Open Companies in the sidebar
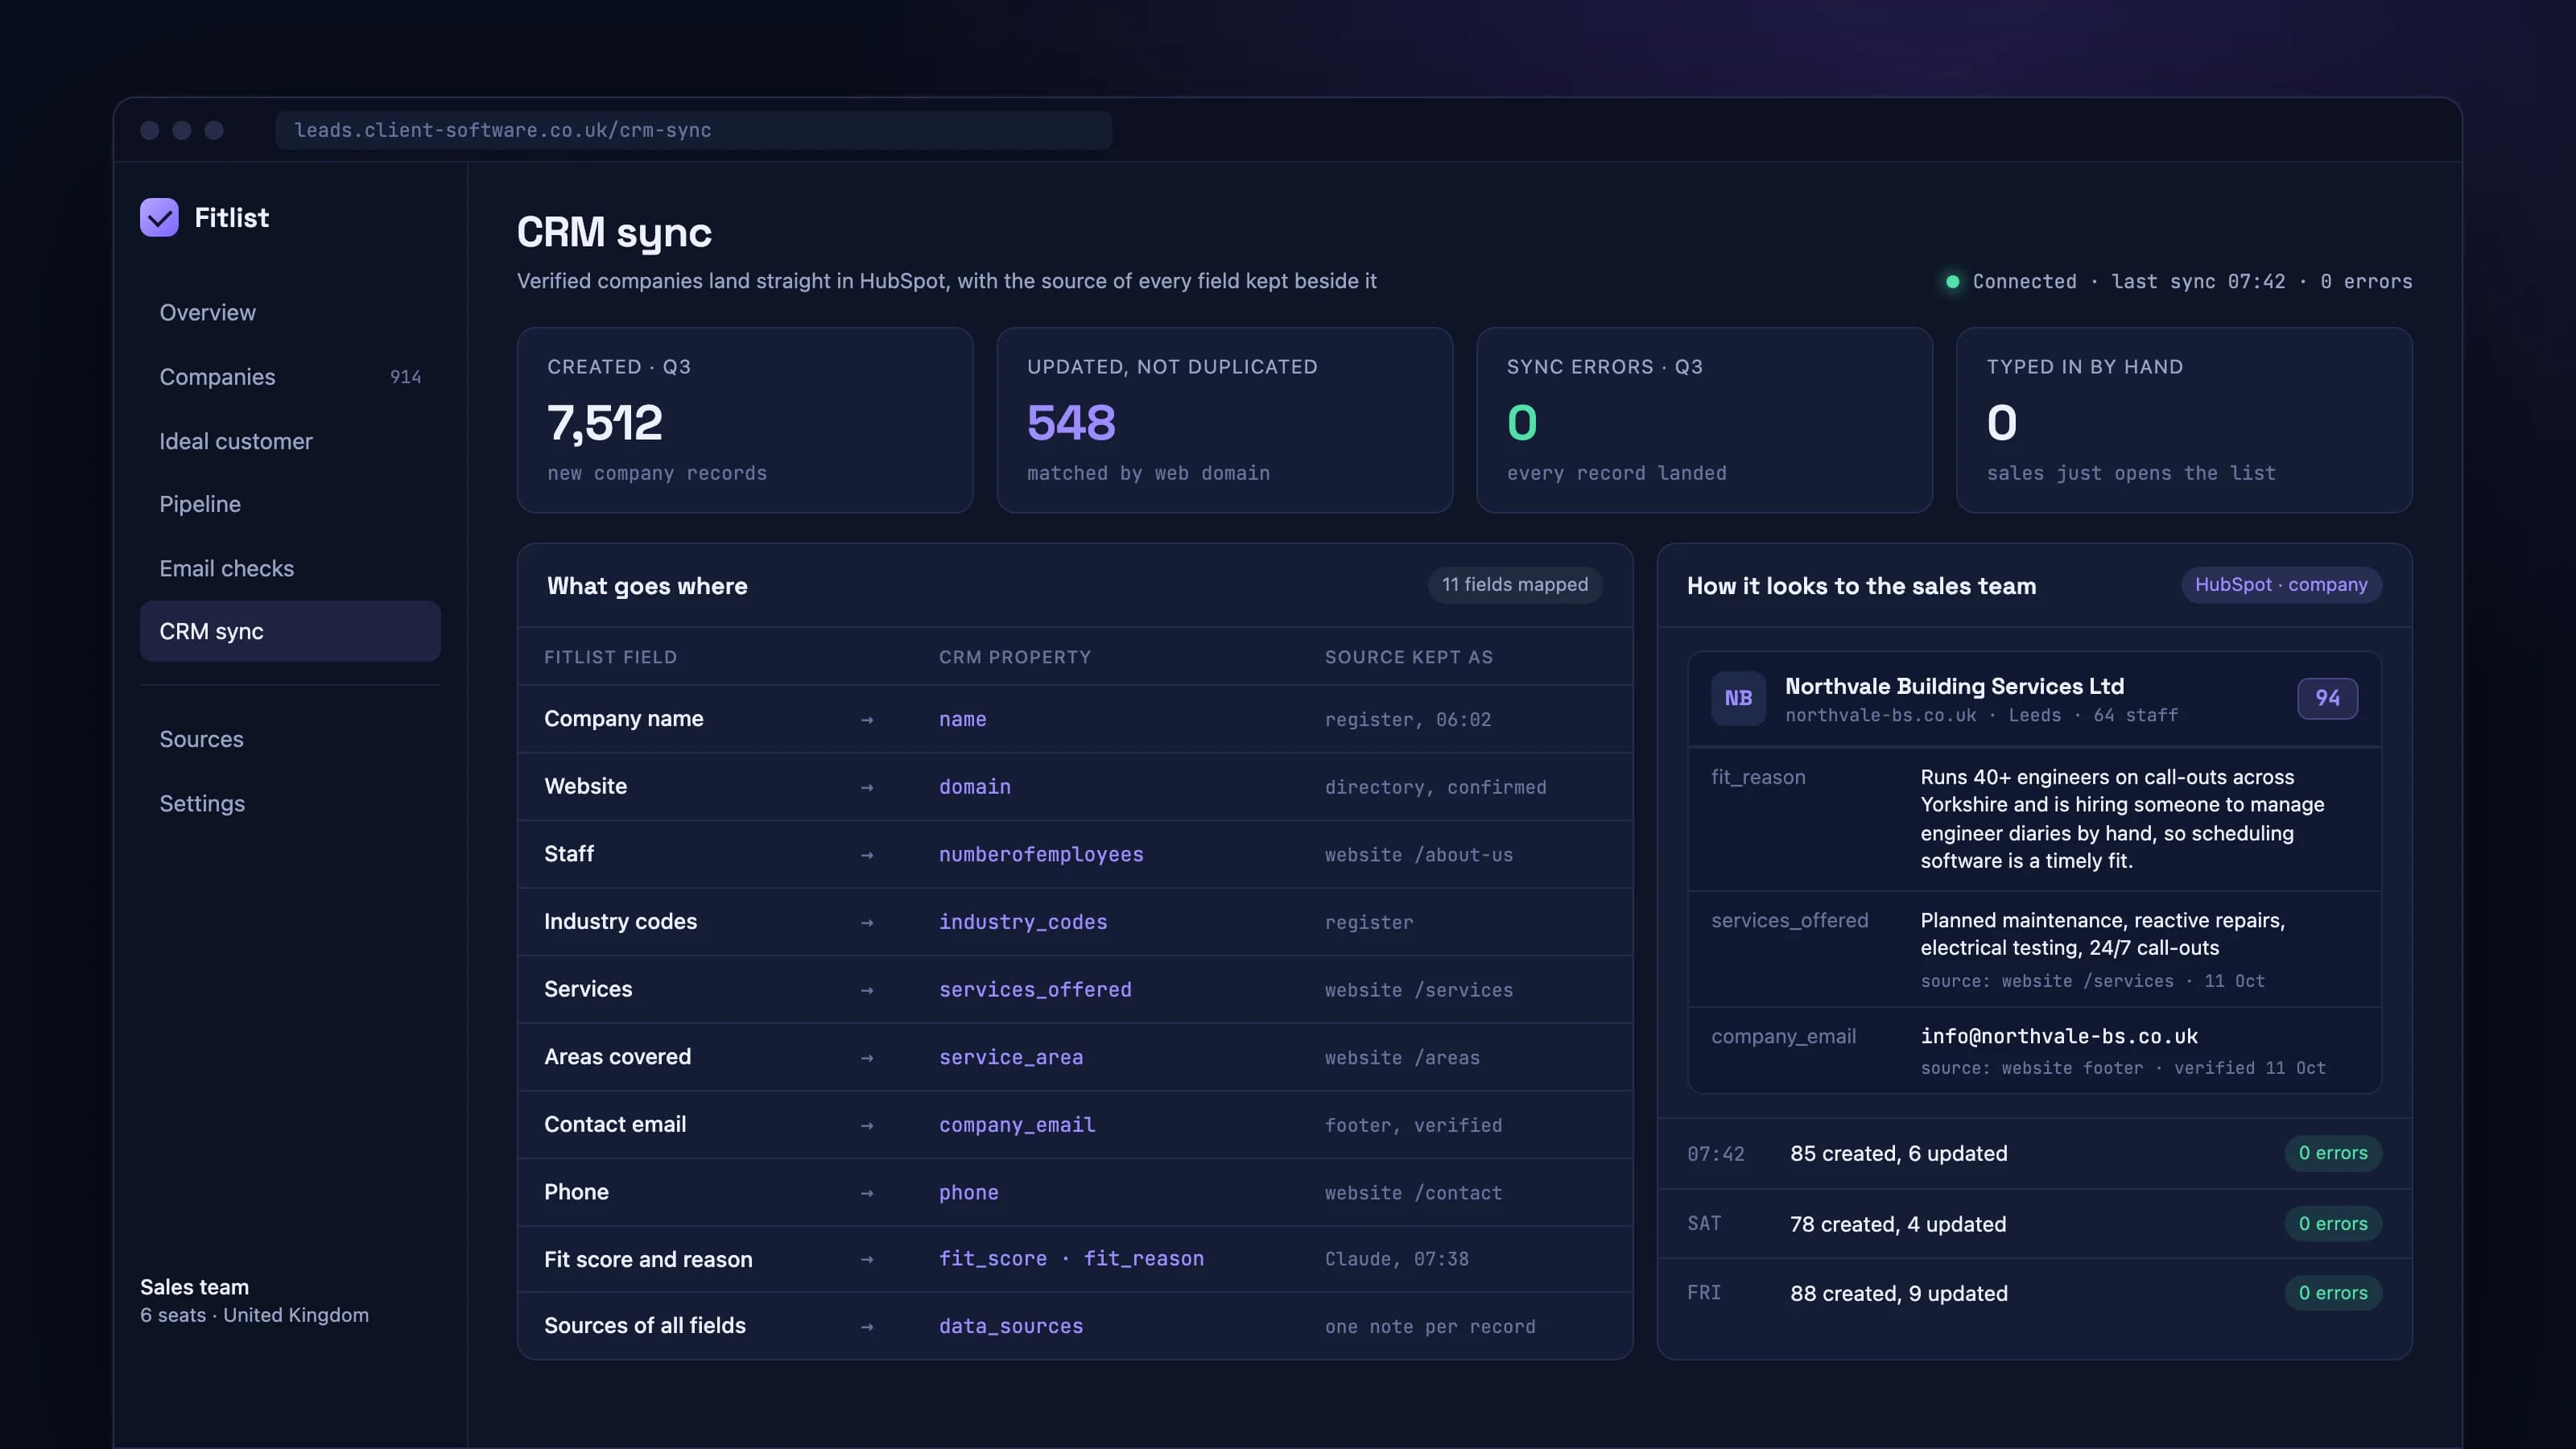 (x=290, y=377)
